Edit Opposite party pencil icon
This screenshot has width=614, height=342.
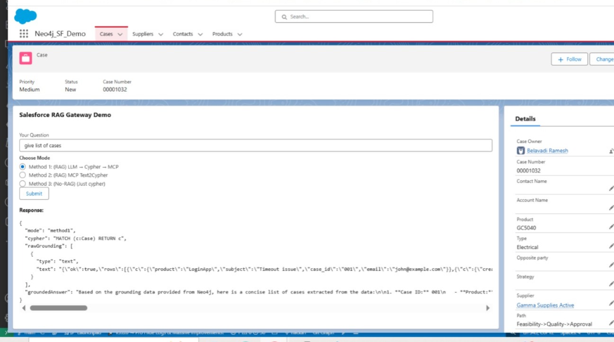pyautogui.click(x=611, y=265)
